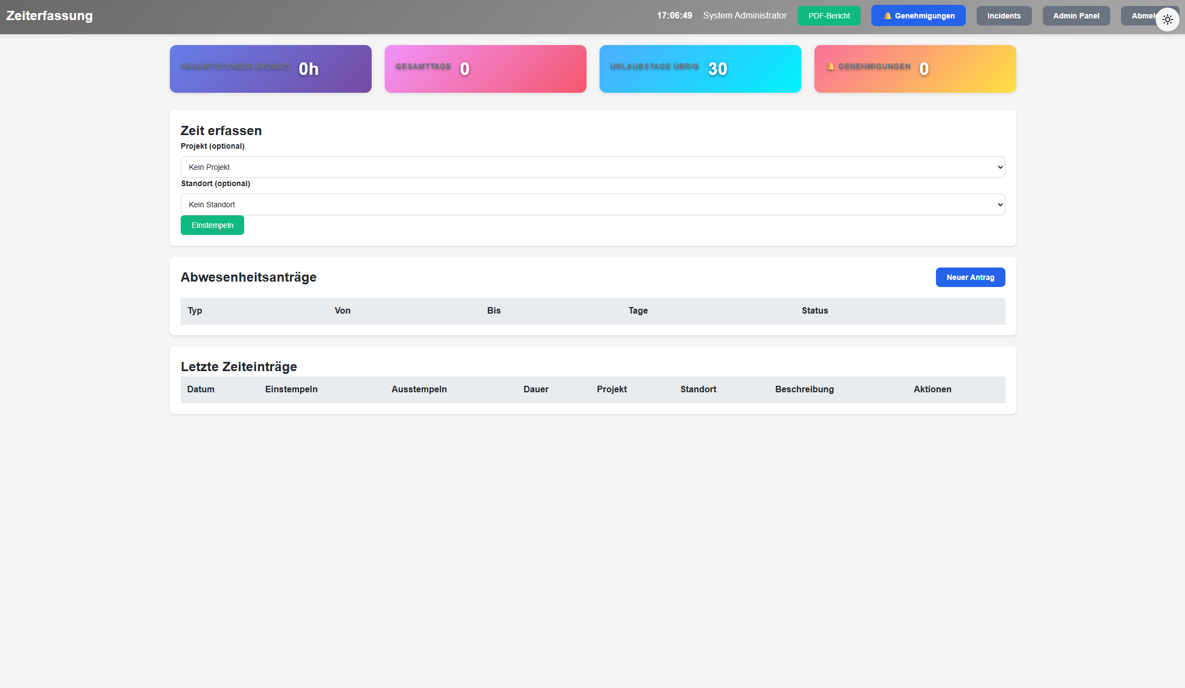This screenshot has height=688, width=1185.
Task: Create a Neuer Antrag absence request
Action: (970, 277)
